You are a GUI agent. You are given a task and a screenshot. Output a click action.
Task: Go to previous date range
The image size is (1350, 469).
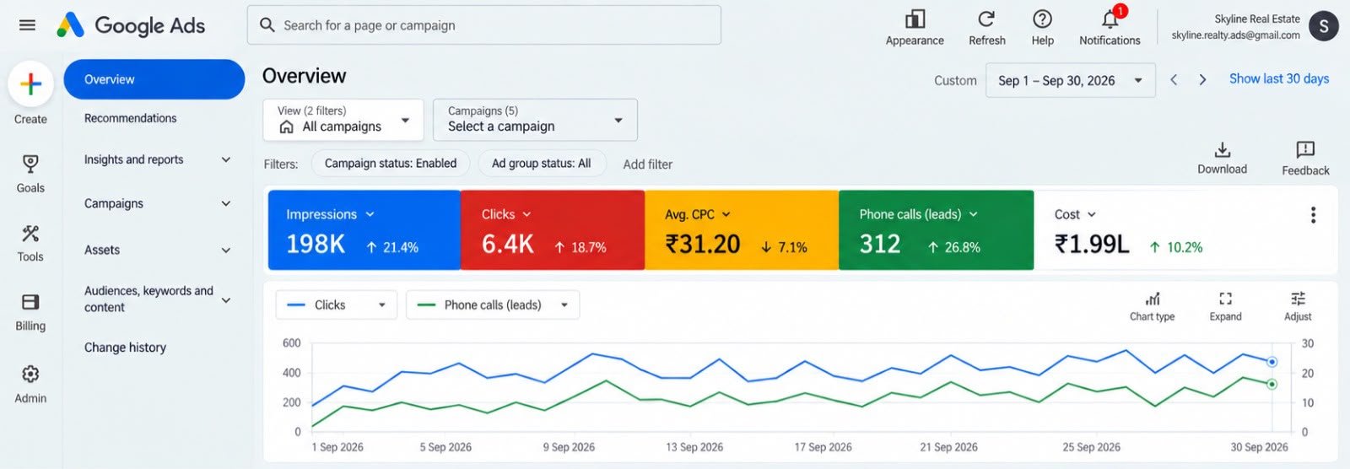click(x=1173, y=79)
